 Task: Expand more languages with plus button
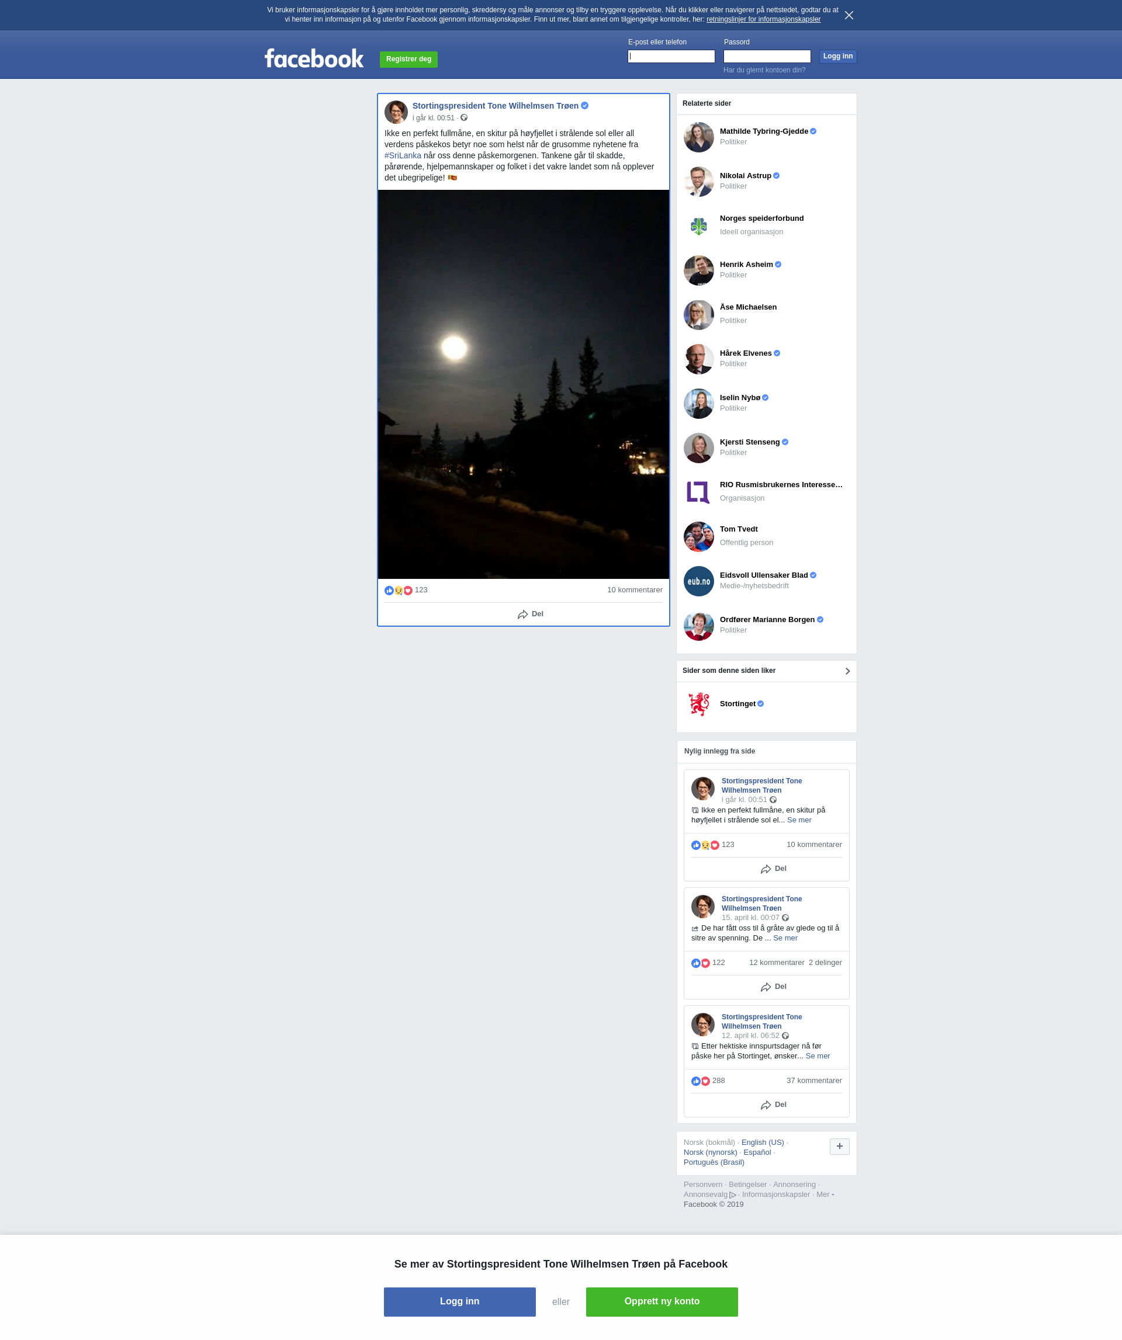[839, 1146]
